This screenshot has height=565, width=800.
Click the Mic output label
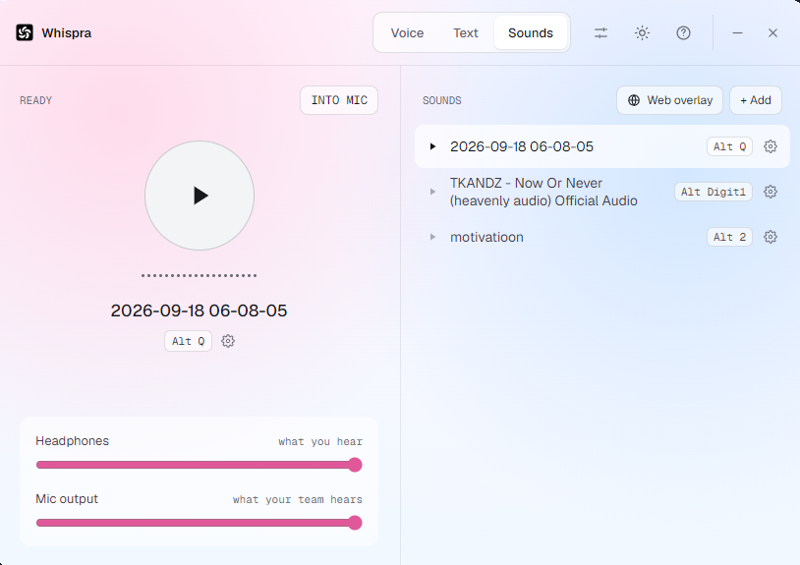pyautogui.click(x=67, y=499)
